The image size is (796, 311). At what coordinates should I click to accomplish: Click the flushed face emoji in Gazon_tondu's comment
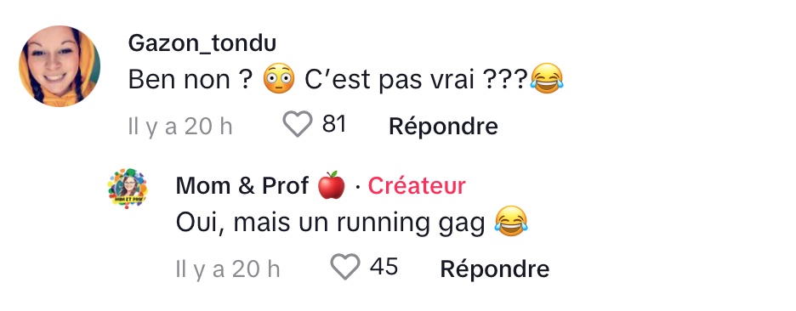(x=279, y=79)
